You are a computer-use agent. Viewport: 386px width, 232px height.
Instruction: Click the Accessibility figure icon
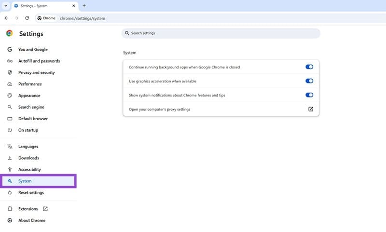(x=10, y=170)
